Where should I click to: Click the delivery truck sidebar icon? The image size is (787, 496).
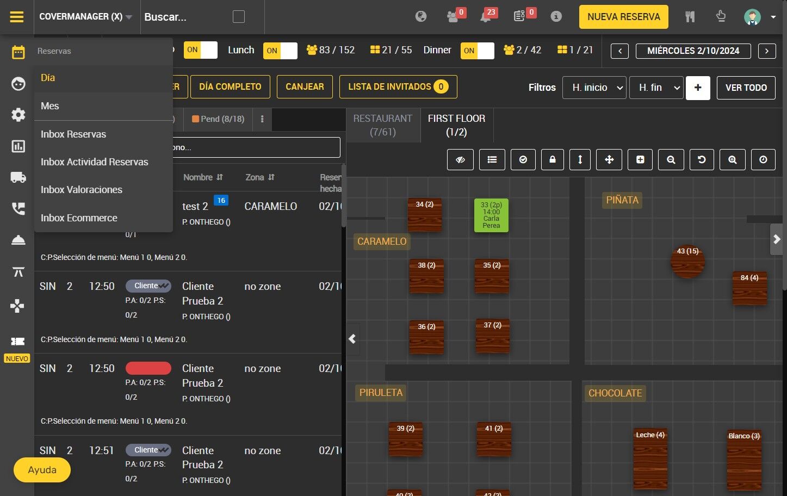18,177
